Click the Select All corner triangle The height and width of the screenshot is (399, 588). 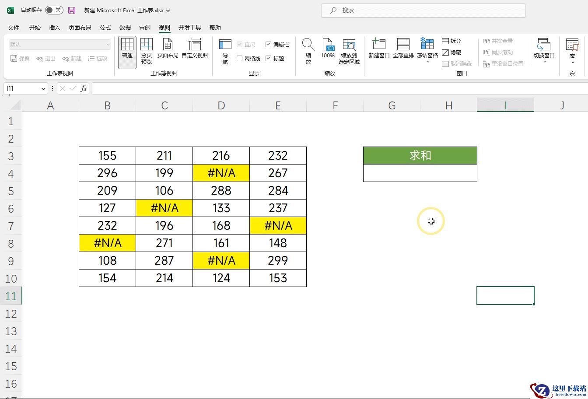tap(15, 105)
